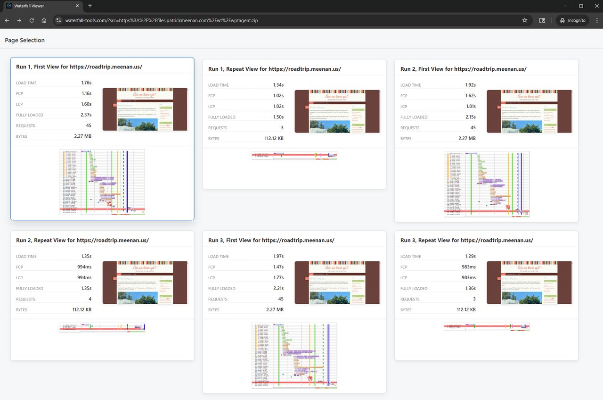Select the Waterfall Viewer tab
The image size is (603, 400).
coord(40,6)
